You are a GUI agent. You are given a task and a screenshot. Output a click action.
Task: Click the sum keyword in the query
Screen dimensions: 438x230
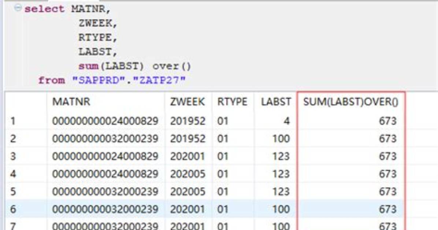[x=88, y=67]
